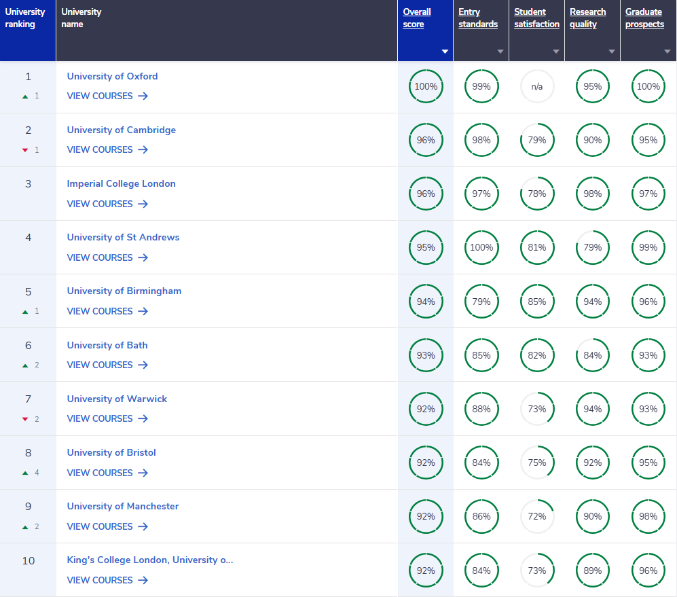The width and height of the screenshot is (677, 597).
Task: Click Bath's View Courses arrow icon
Action: 143,365
